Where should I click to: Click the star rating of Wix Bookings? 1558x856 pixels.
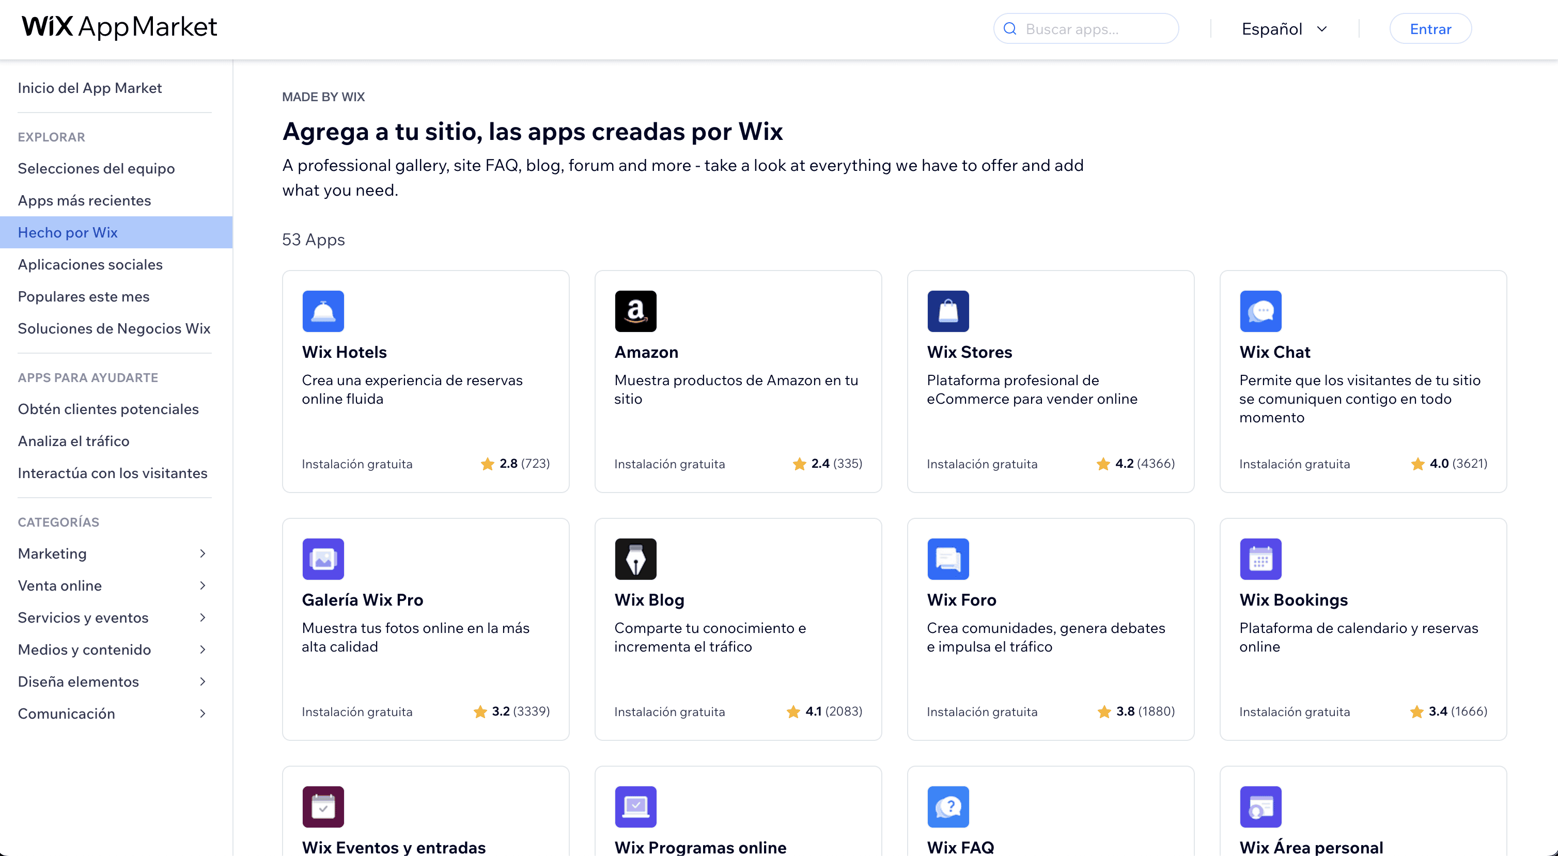1448,711
